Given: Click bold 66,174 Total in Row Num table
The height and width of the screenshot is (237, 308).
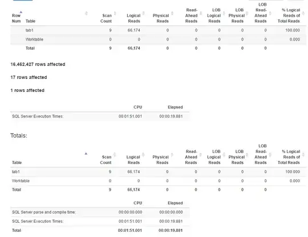Looking at the screenshot, I should tap(134, 48).
